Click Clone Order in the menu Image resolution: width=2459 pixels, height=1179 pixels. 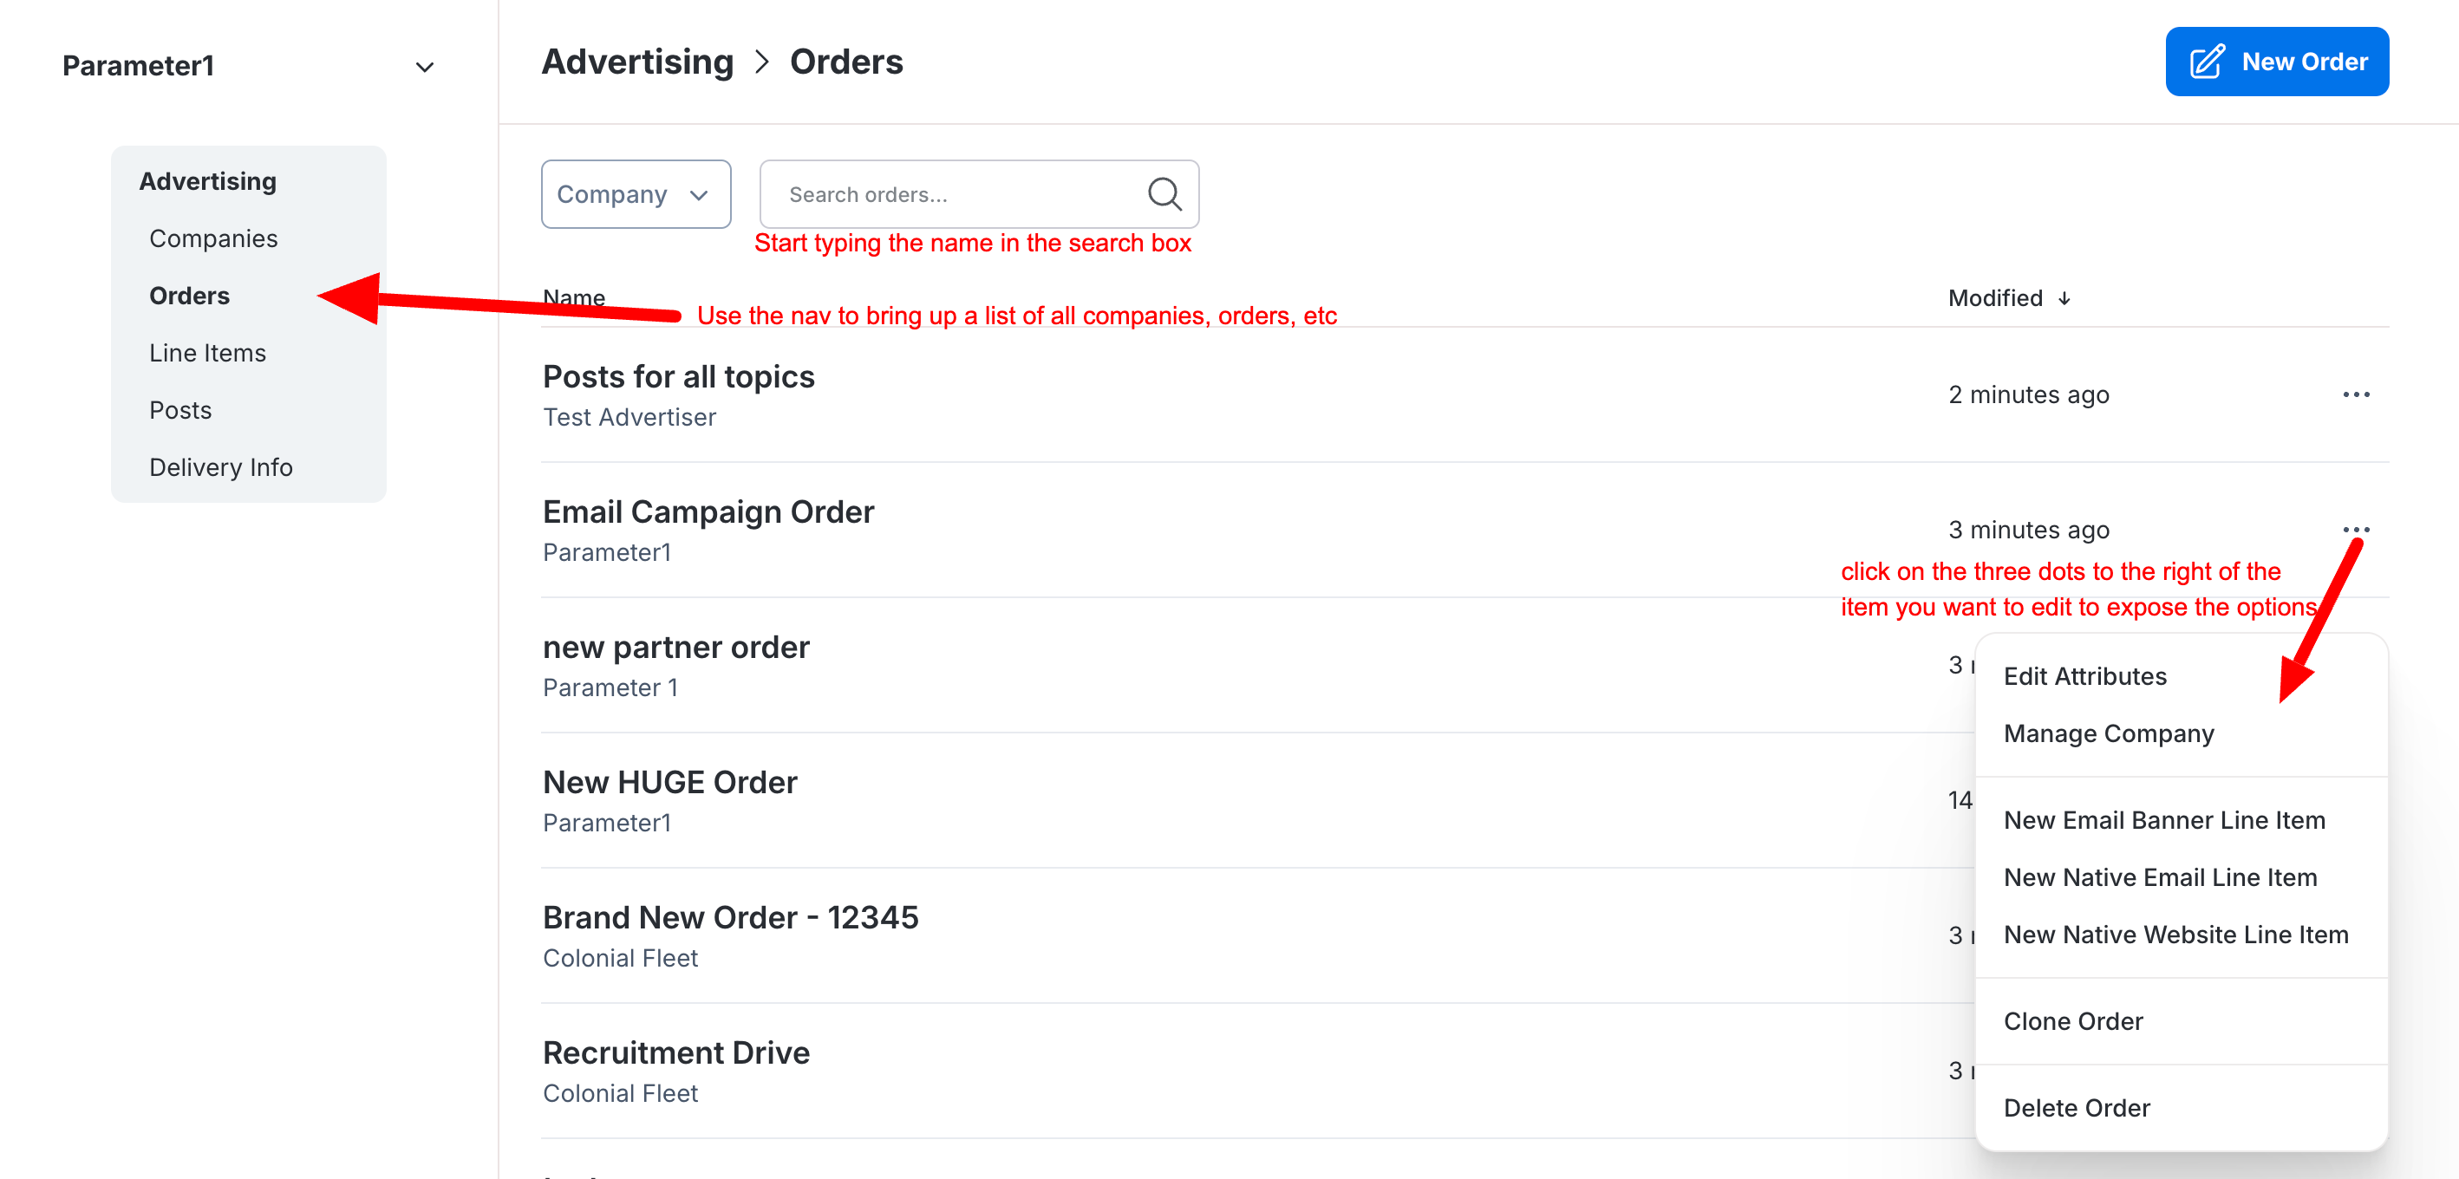tap(2072, 1021)
